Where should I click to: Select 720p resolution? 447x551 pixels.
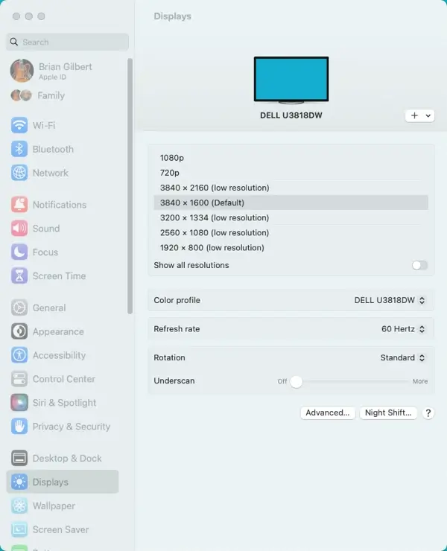(291, 173)
